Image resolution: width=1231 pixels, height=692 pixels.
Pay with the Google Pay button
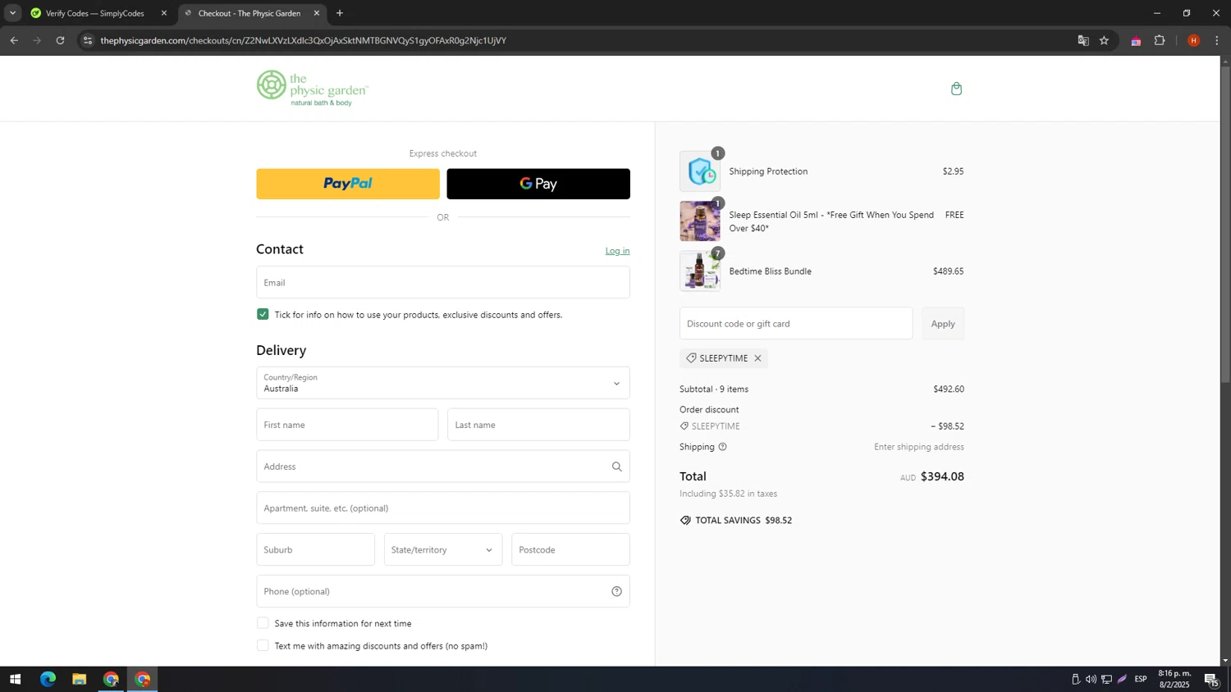538,184
